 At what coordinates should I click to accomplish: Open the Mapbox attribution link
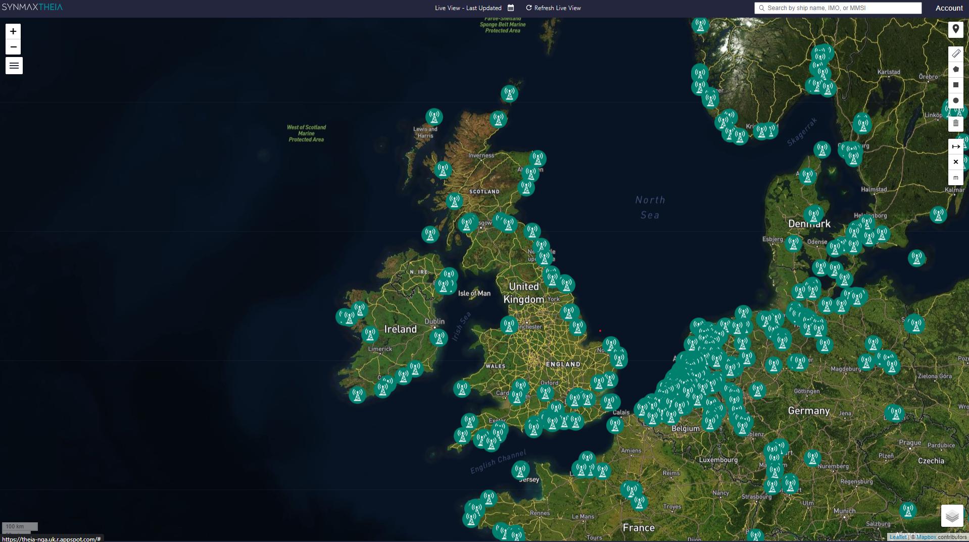click(926, 537)
